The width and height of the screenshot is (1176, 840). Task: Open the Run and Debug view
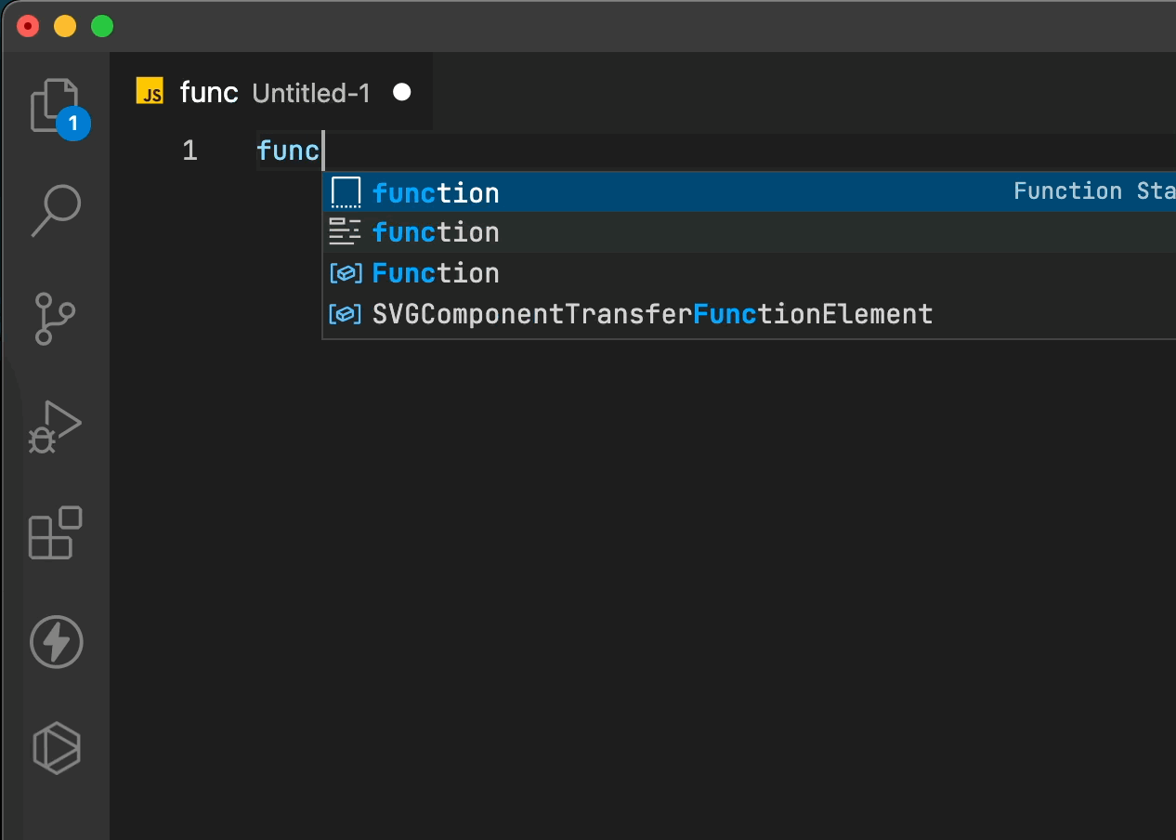click(x=56, y=427)
